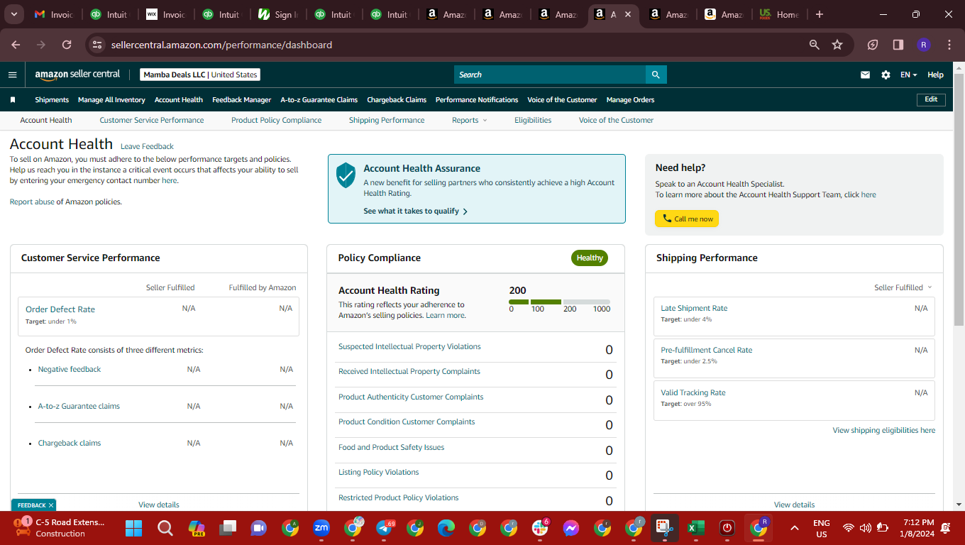Open a new browser tab
The width and height of the screenshot is (965, 545).
820,14
